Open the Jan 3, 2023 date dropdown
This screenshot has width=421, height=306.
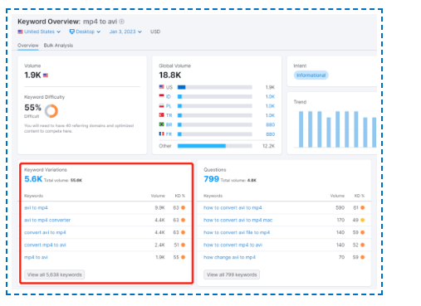click(x=125, y=32)
